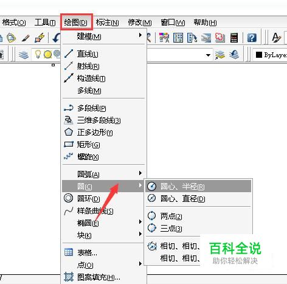Click make object's layer current icon
This screenshot has width=287, height=284.
(220, 55)
